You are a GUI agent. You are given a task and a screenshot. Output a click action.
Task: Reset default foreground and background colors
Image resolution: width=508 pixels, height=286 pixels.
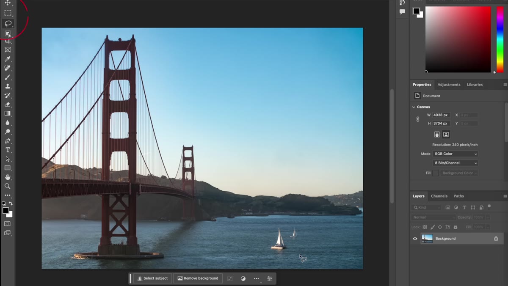[x=4, y=203]
